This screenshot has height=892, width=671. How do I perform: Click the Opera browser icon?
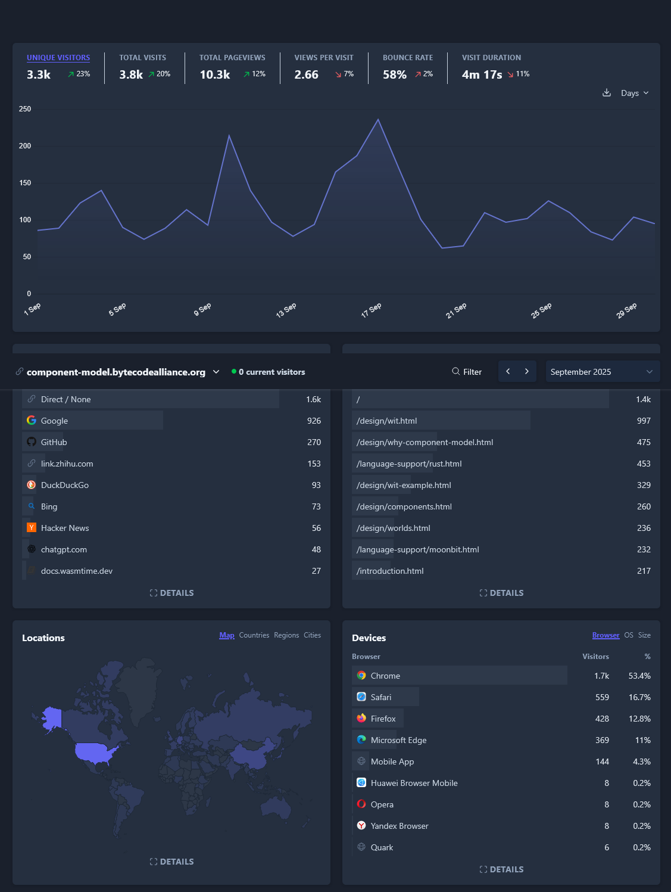(x=361, y=804)
